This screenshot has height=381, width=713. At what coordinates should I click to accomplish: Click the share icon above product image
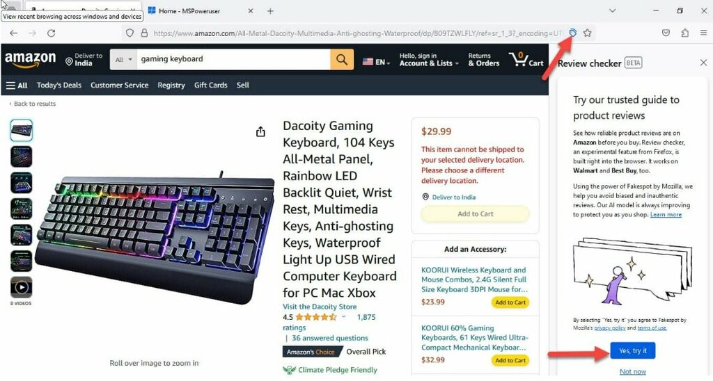click(260, 131)
